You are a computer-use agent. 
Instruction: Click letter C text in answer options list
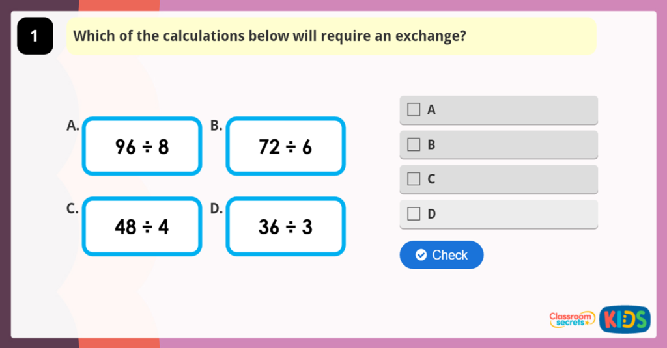click(x=431, y=179)
